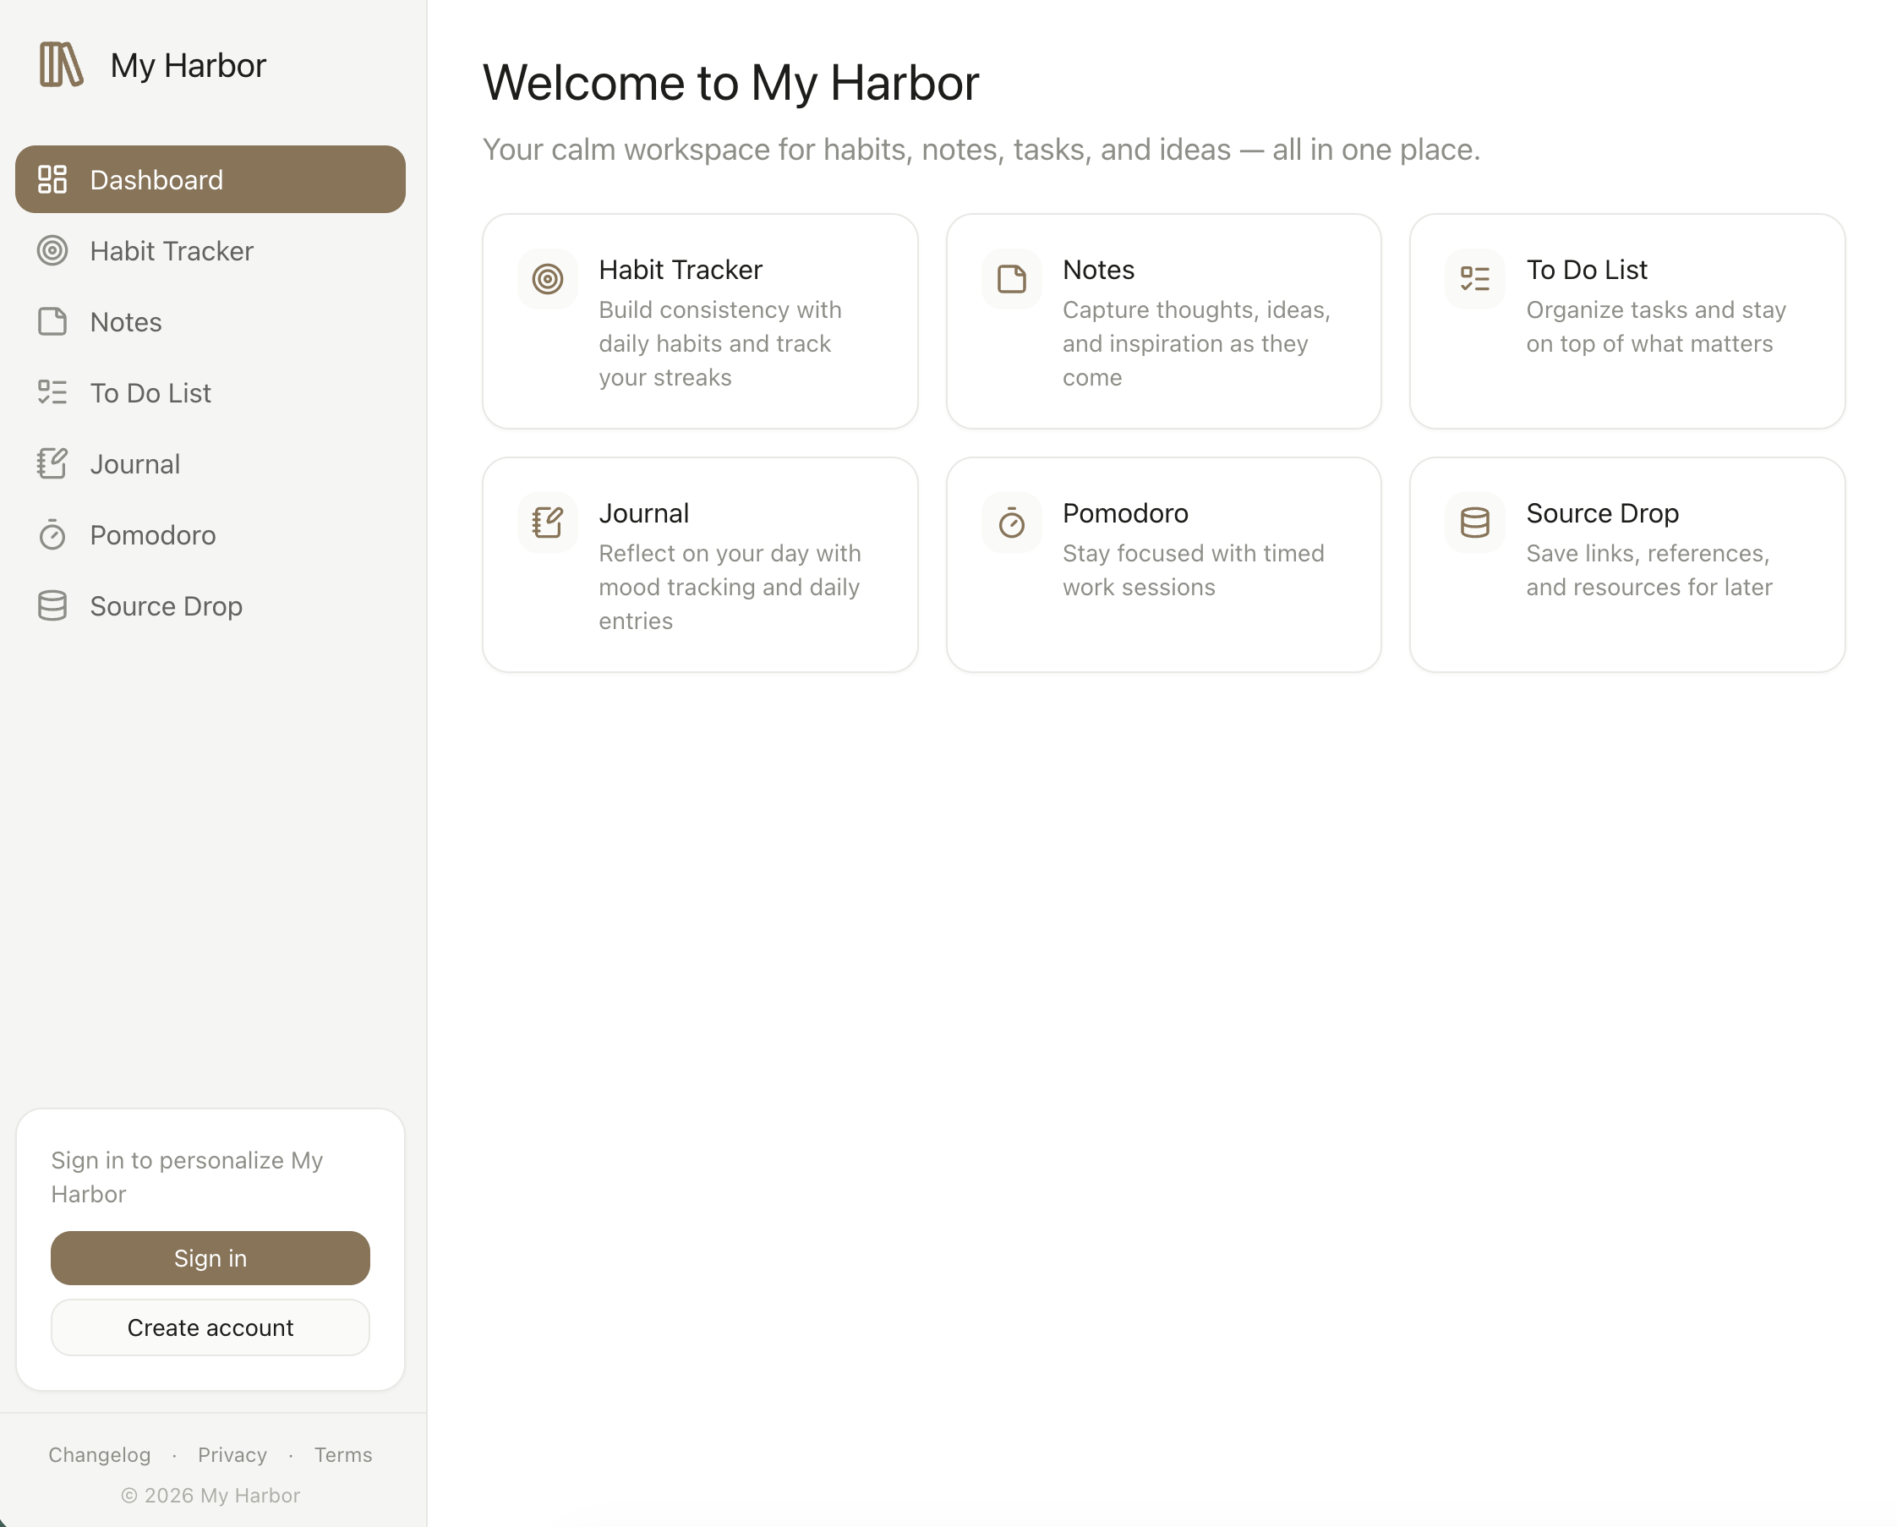The width and height of the screenshot is (1897, 1527).
Task: Click the Source Drop card's database icon
Action: [1474, 523]
